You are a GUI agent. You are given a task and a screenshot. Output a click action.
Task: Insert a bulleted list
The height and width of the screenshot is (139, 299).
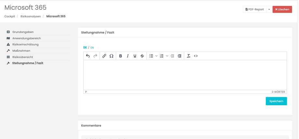pyautogui.click(x=151, y=56)
